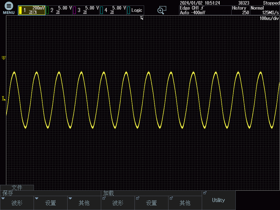Viewport: 280px width, 210px height.
Task: Click the date and time readout
Action: tap(200, 3)
